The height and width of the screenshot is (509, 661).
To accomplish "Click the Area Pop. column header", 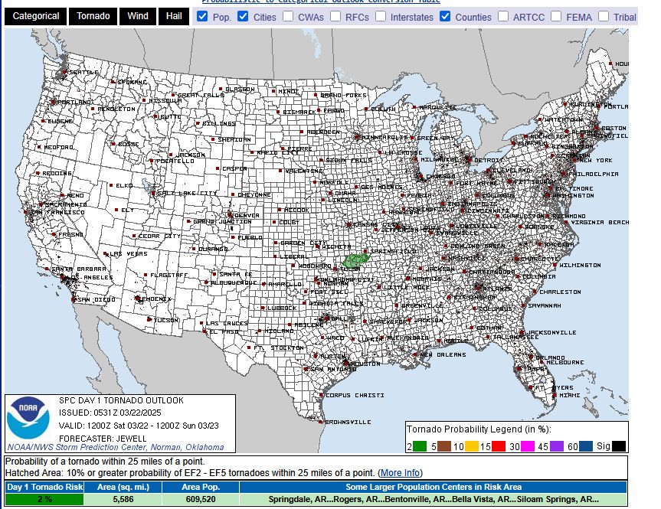I will [x=201, y=487].
